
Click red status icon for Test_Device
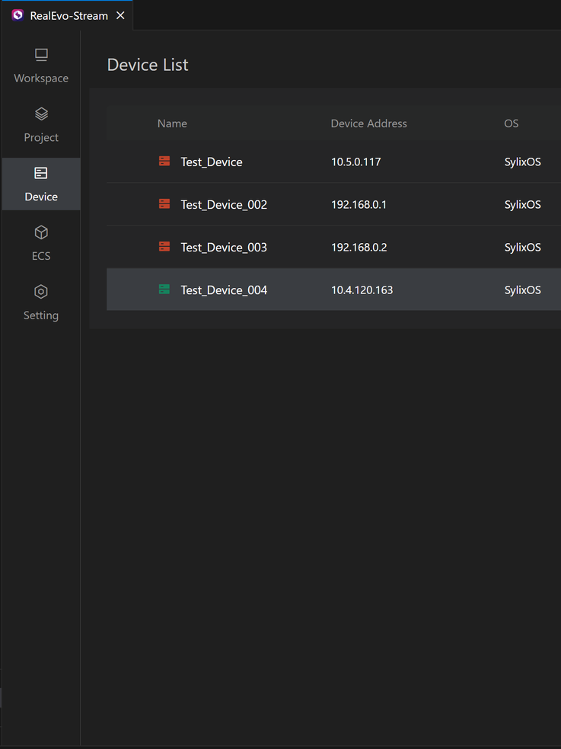(x=164, y=162)
